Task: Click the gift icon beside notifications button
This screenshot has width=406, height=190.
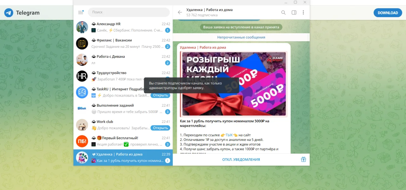Action: 303,159
